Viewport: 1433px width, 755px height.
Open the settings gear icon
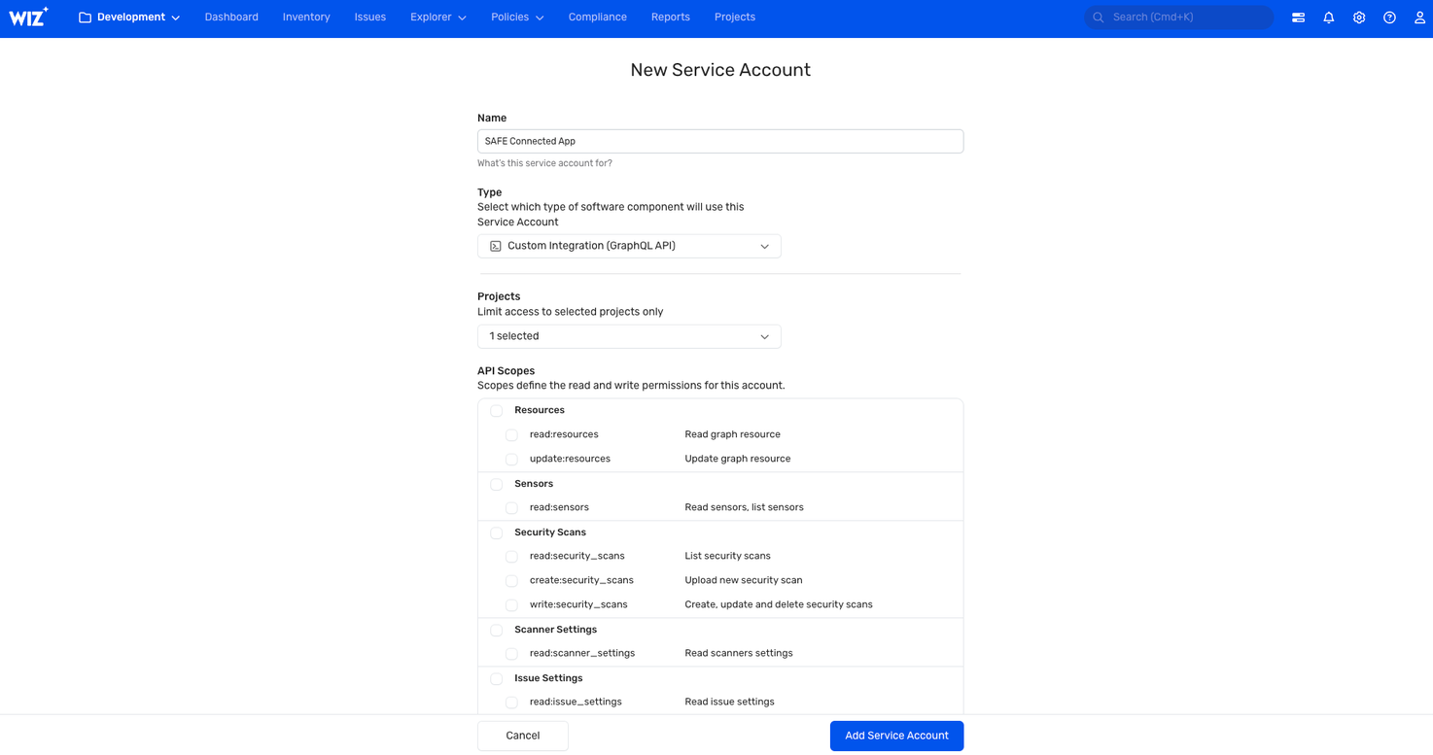tap(1359, 17)
